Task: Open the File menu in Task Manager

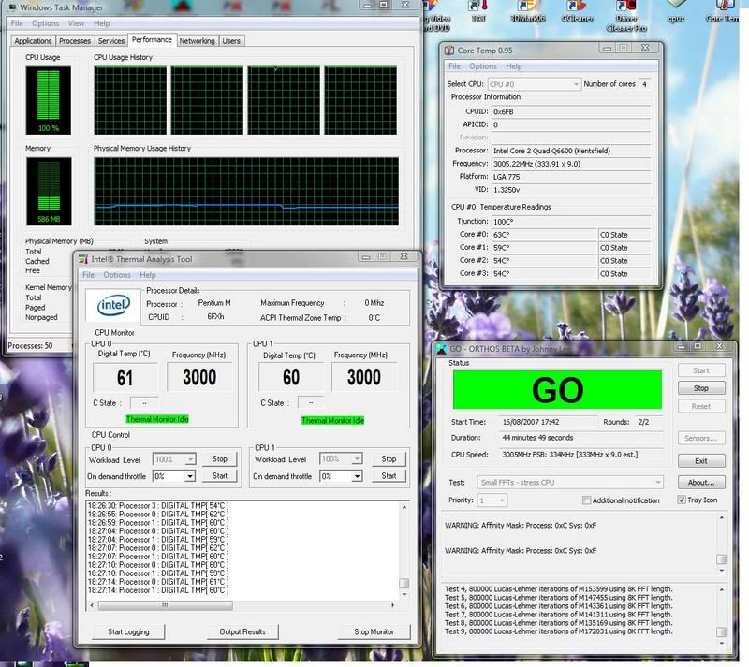Action: coord(17,23)
